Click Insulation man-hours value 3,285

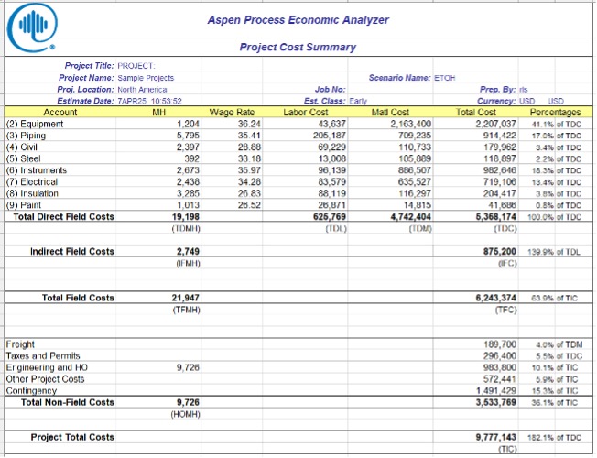coord(188,193)
